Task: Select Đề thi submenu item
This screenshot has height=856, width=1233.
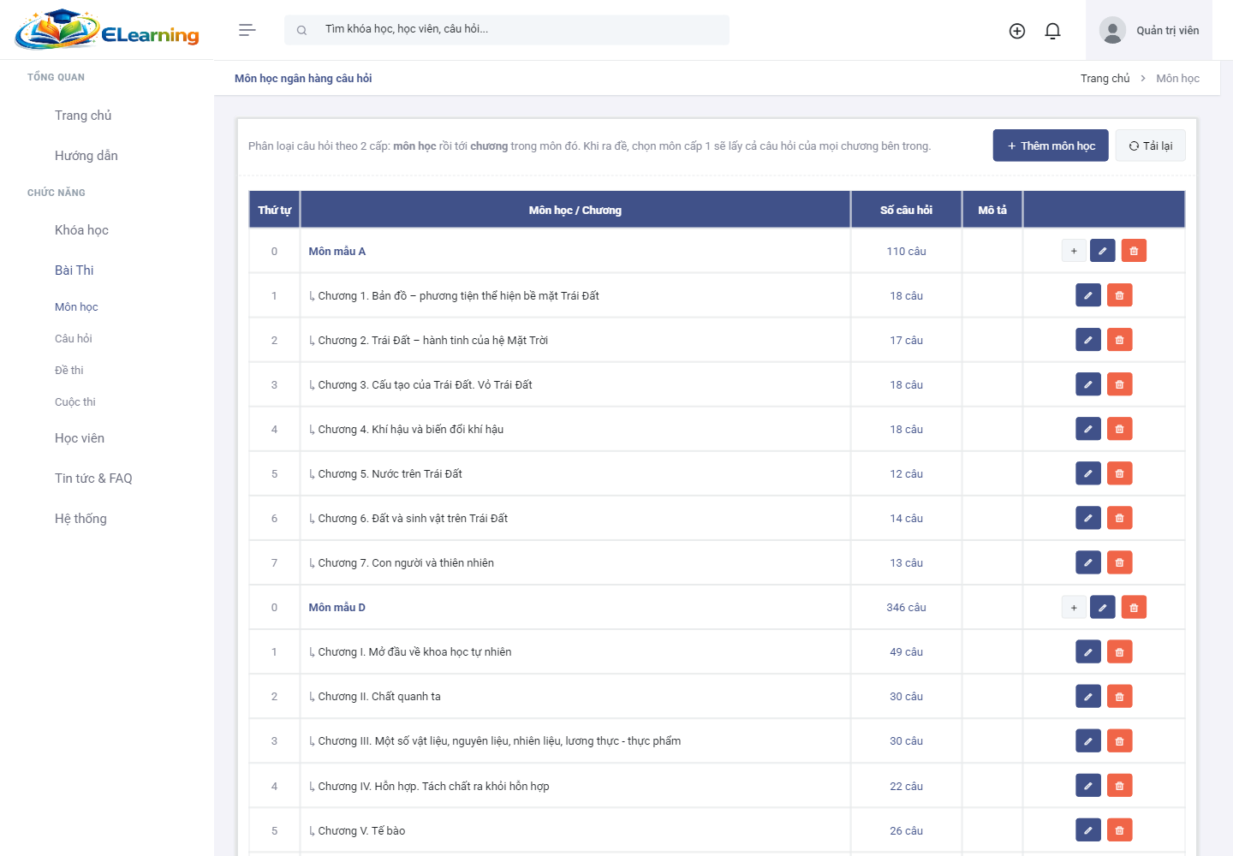Action: 69,371
